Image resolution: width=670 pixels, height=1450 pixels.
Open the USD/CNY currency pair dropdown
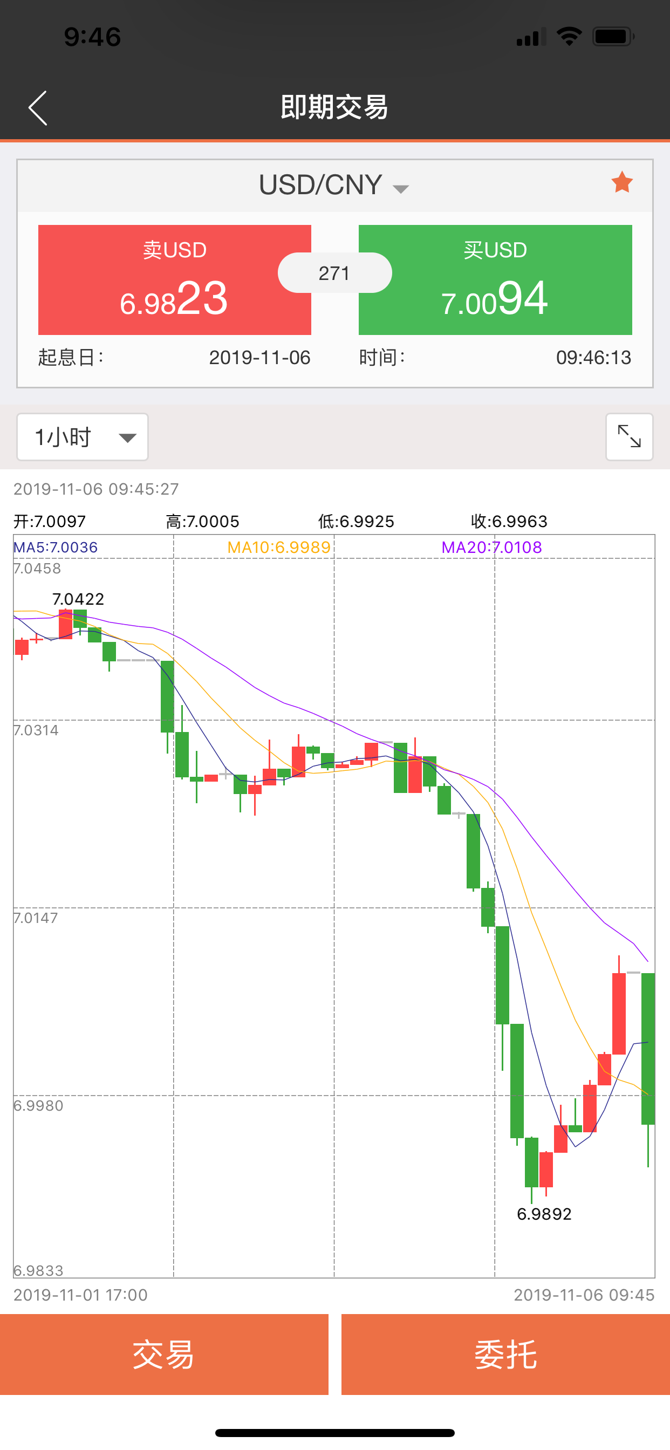[x=334, y=185]
